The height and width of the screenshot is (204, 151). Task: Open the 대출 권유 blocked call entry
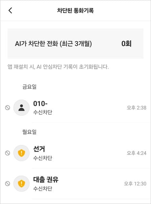pos(75,183)
